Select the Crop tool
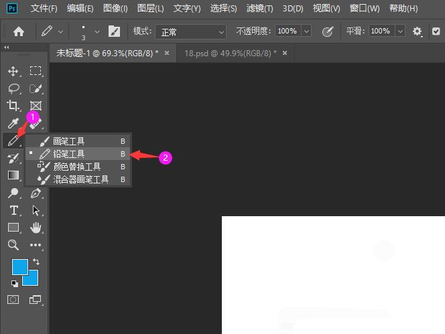This screenshot has width=445, height=334. (13, 106)
